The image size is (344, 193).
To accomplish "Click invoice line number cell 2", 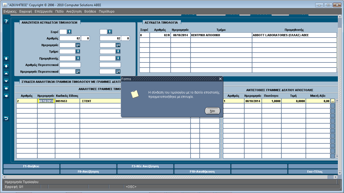I will coord(27,101).
